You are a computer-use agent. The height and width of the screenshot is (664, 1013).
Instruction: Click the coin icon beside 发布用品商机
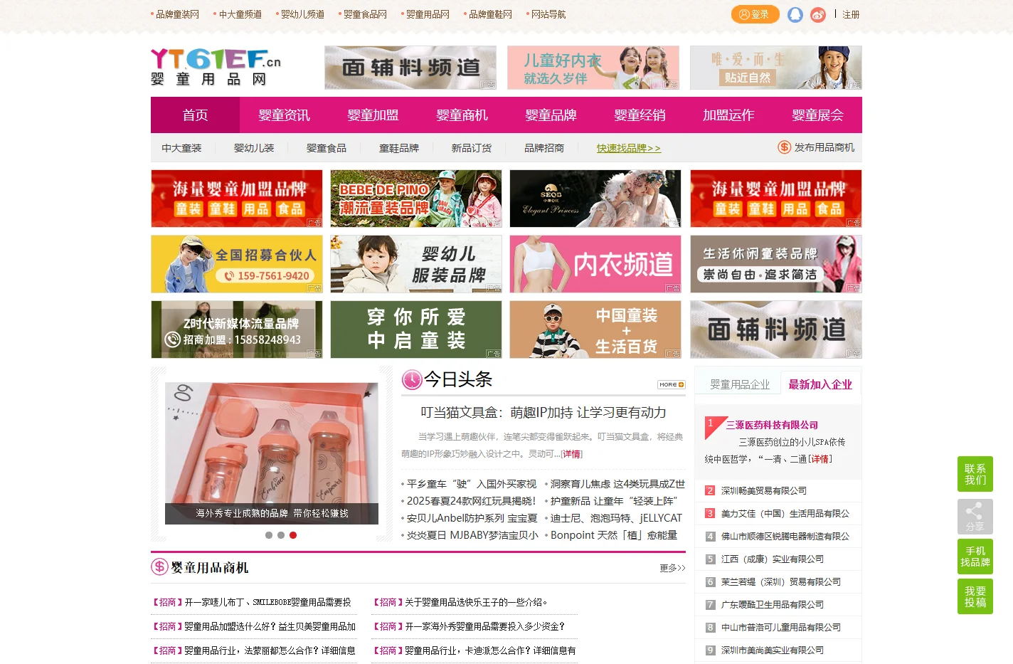(x=785, y=147)
